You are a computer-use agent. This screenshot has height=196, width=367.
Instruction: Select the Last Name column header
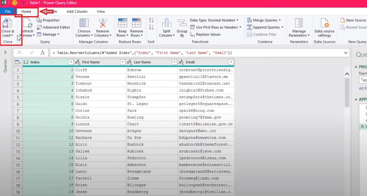click(x=152, y=62)
